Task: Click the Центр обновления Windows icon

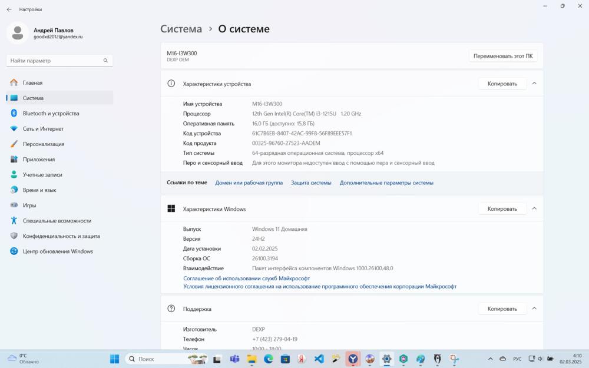Action: (x=14, y=251)
